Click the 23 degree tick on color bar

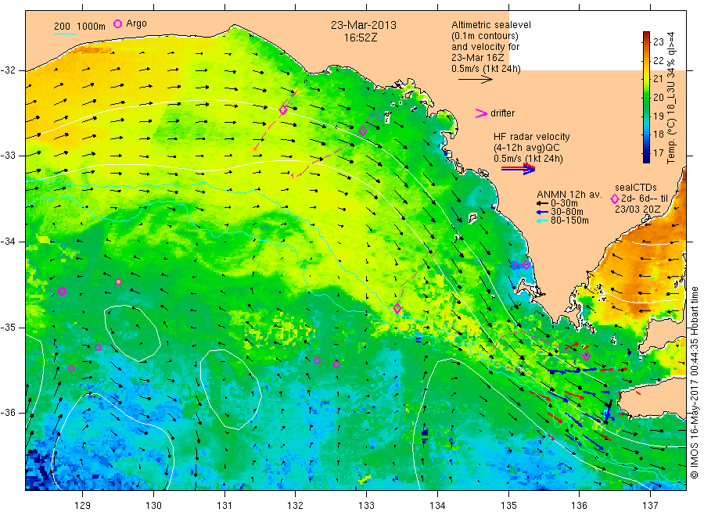[x=658, y=41]
